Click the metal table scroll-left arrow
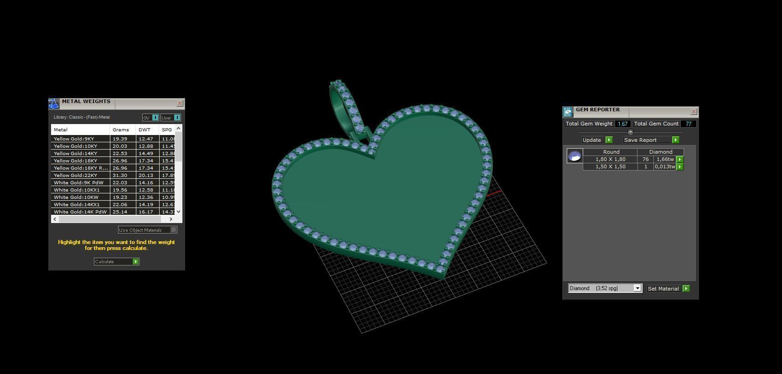Viewport: 782px width, 374px height. (55, 219)
